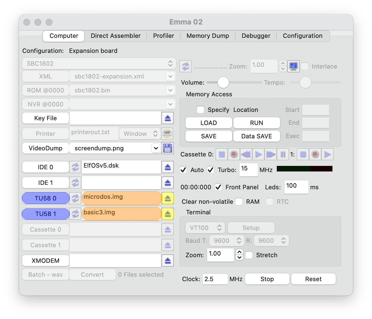
Task: Click the Cassette 0 record button
Action: click(x=234, y=154)
